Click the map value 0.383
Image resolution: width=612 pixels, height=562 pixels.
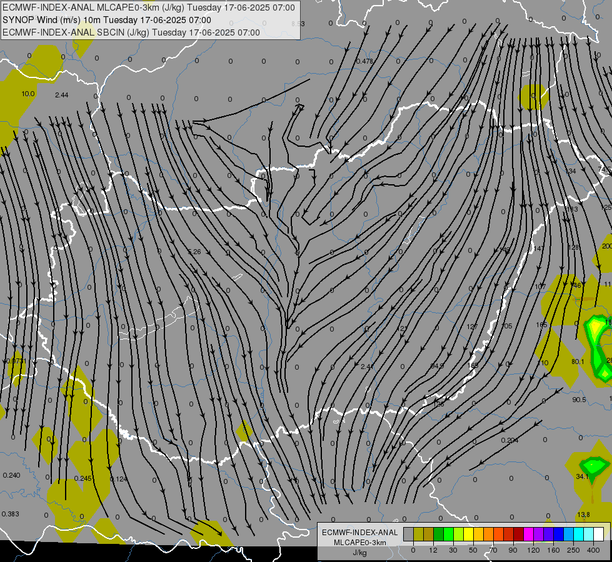(10, 514)
